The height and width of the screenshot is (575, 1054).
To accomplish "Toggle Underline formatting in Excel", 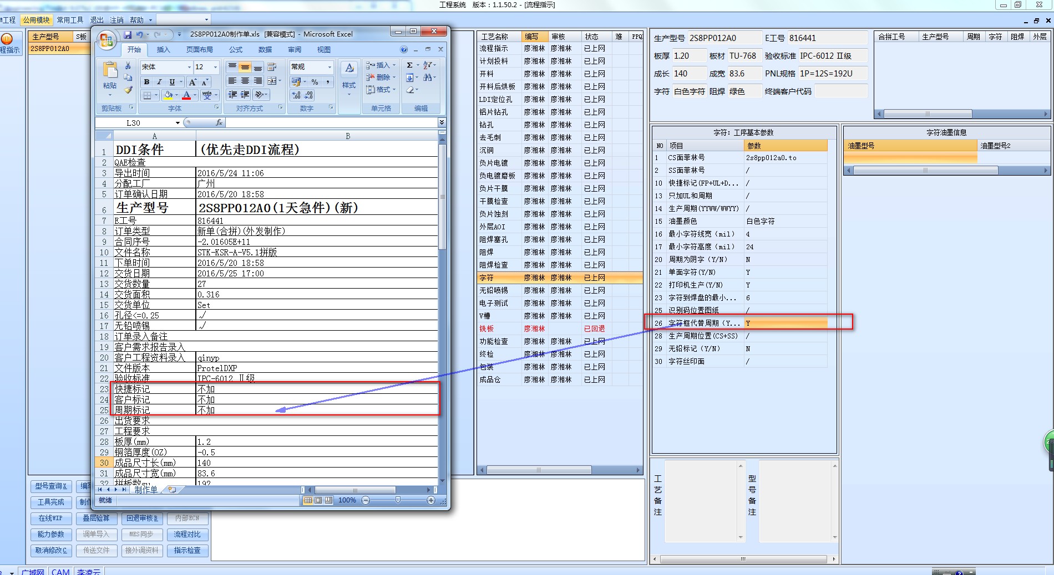I will (172, 82).
